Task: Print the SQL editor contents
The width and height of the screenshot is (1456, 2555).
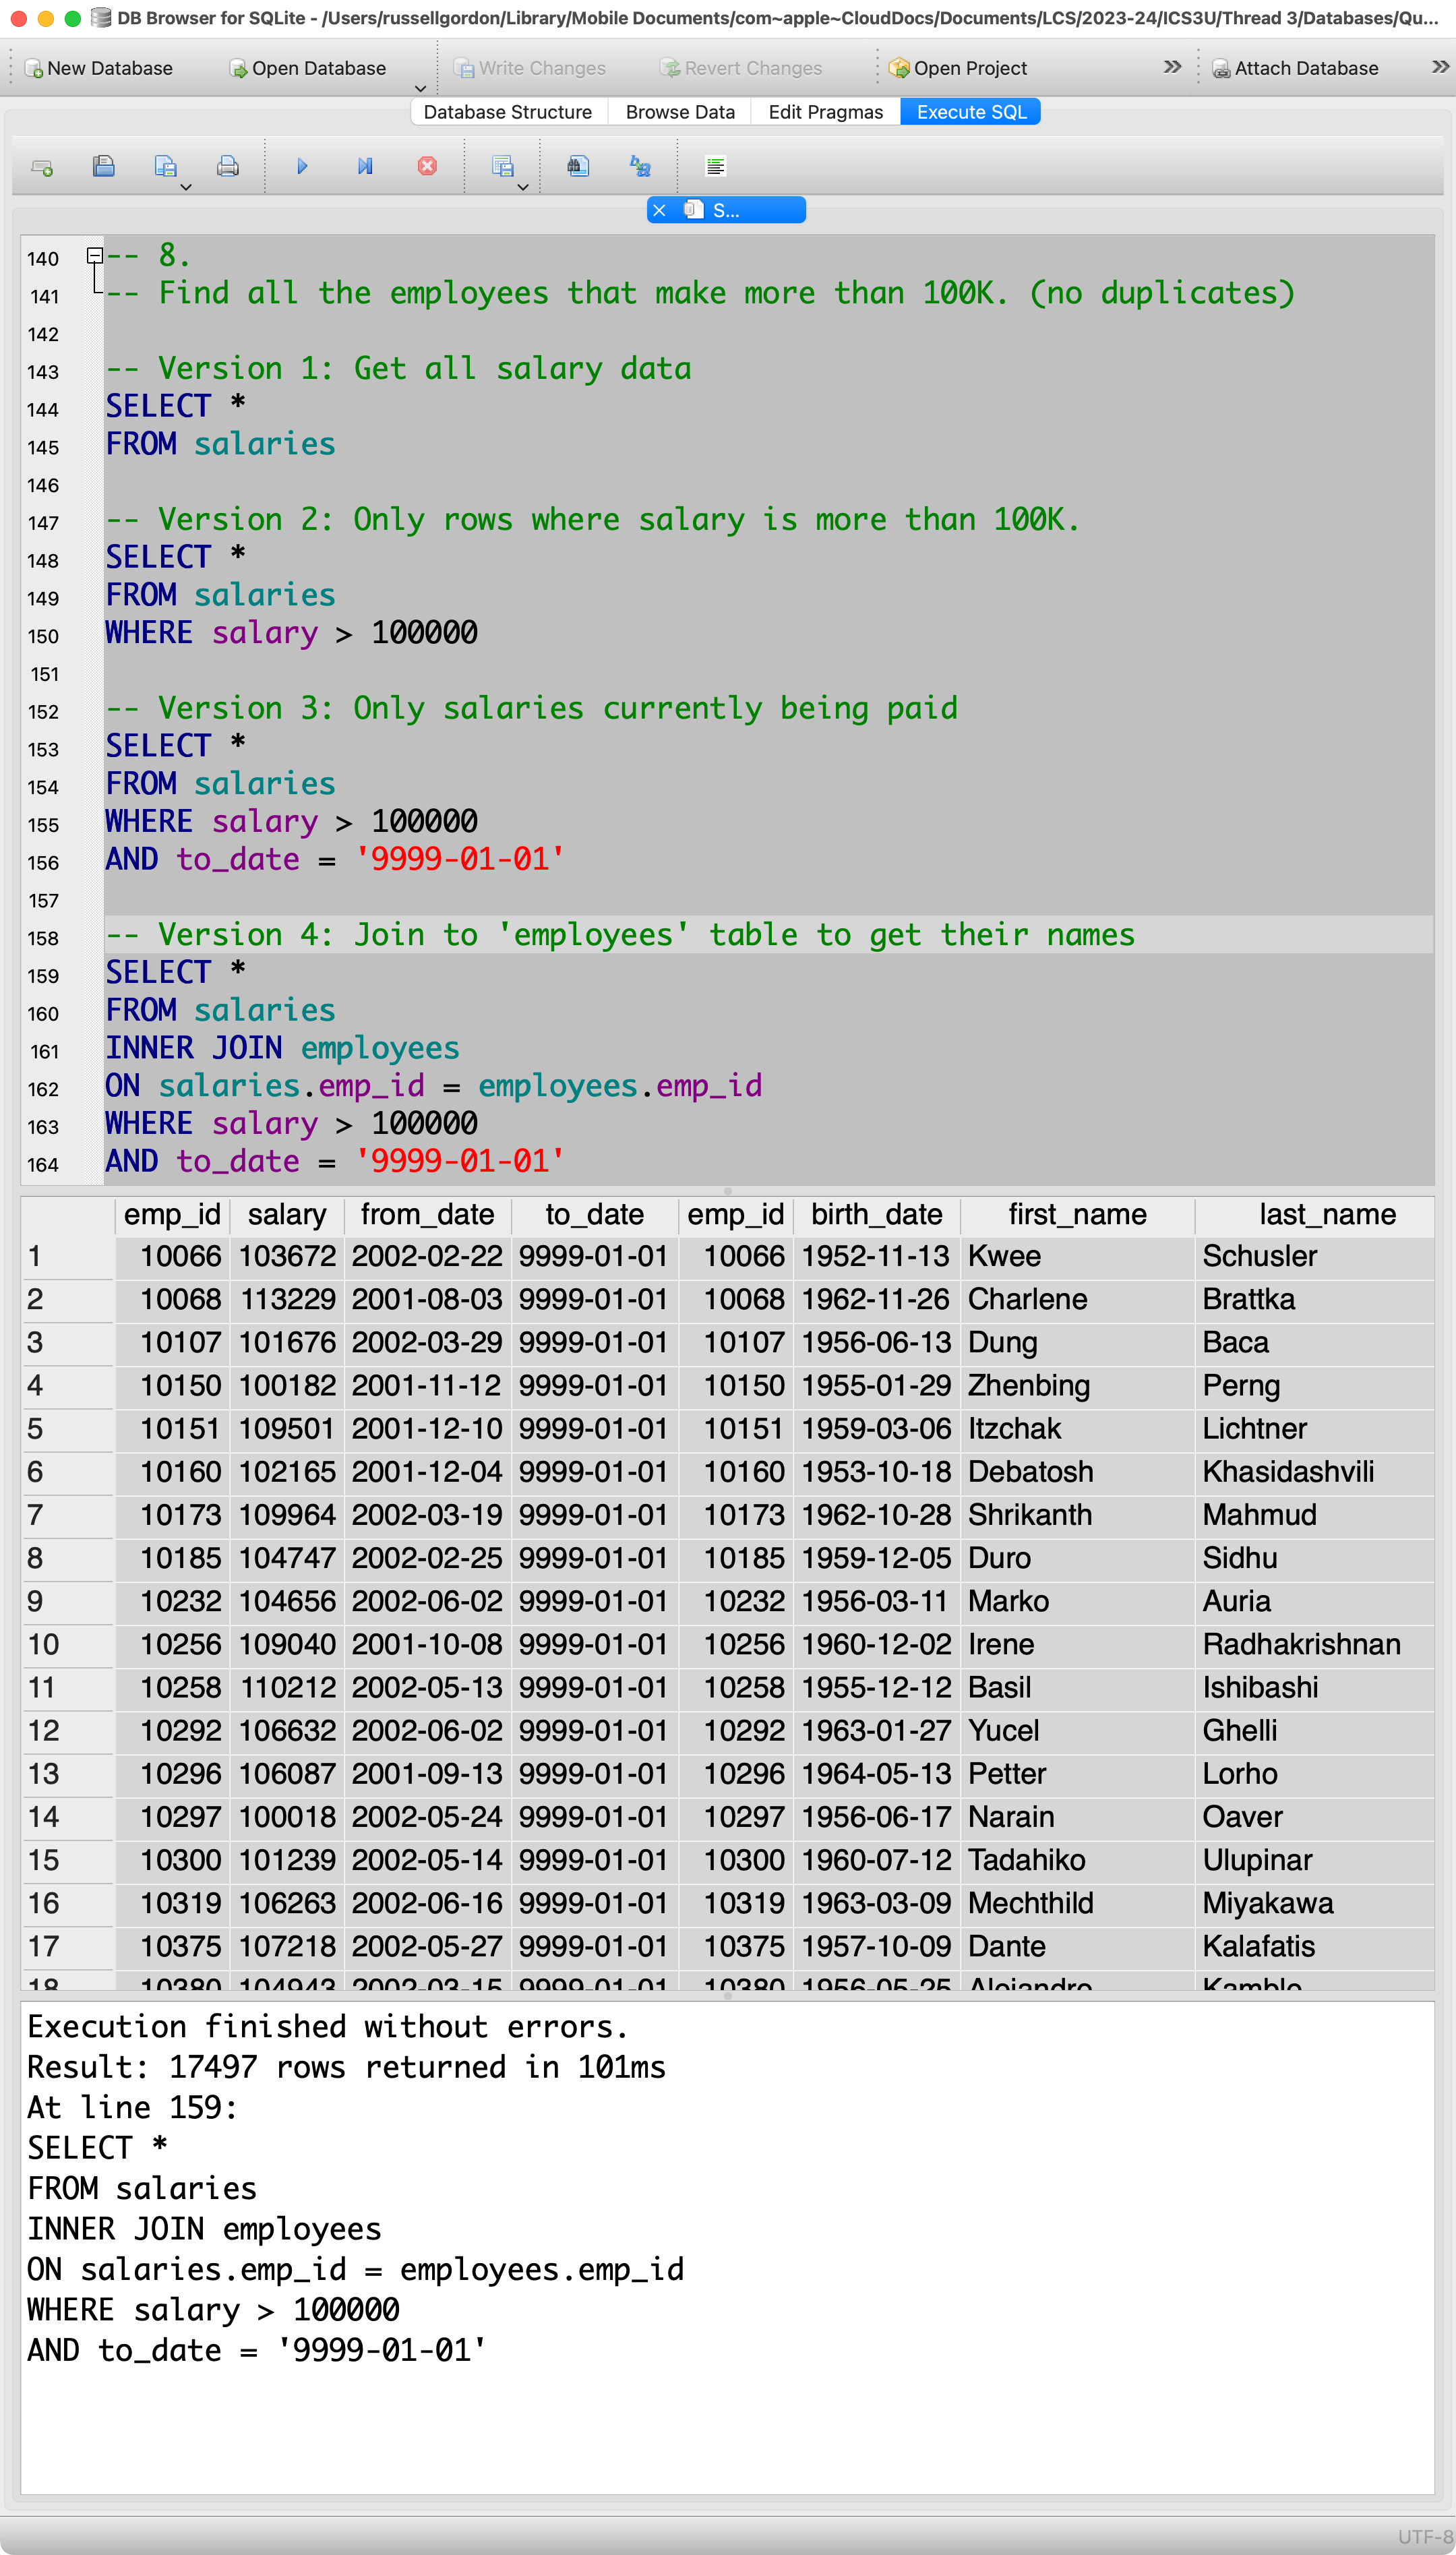Action: [x=228, y=167]
